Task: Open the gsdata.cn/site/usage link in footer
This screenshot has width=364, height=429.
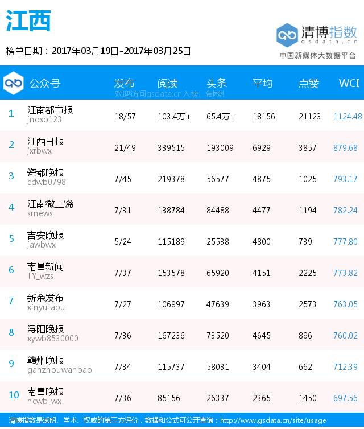Action: pos(273,420)
